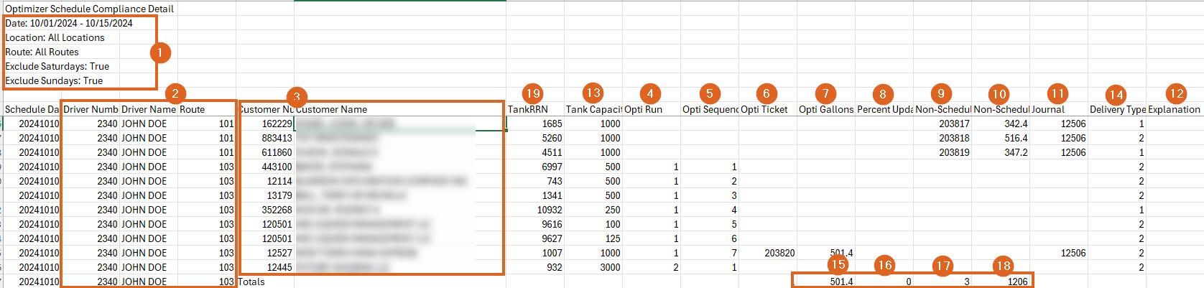
Task: Click the TankRRN cell 9627
Action: point(535,238)
